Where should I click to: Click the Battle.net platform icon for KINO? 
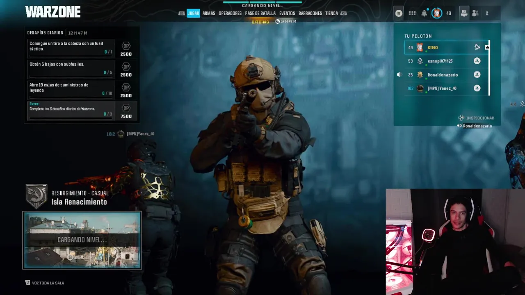click(x=477, y=47)
